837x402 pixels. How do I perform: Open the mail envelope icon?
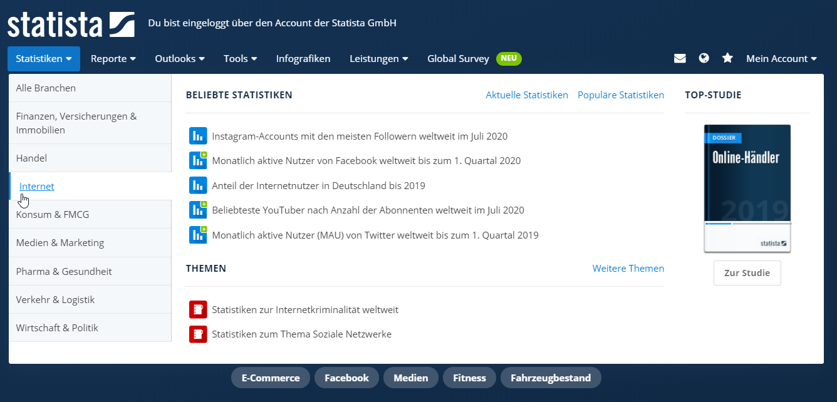[x=680, y=58]
